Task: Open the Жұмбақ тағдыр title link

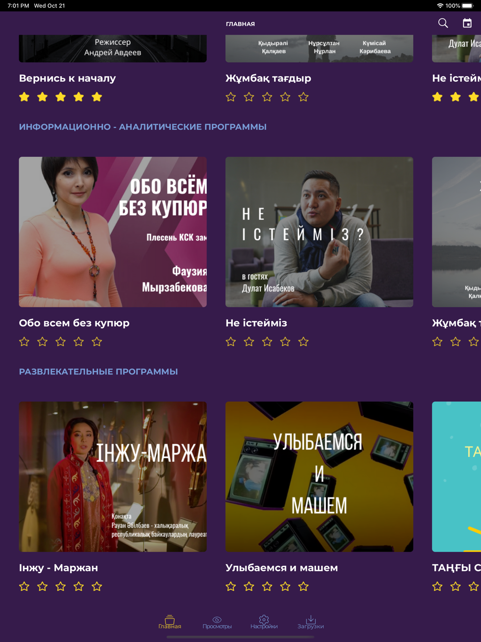Action: (x=268, y=78)
